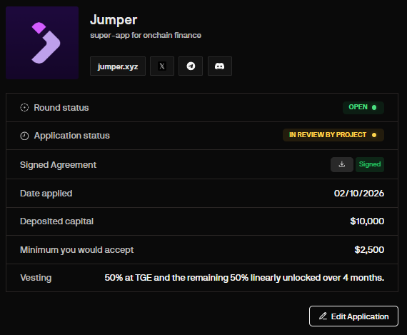Click the Vesting label
This screenshot has width=407, height=335.
click(x=36, y=278)
